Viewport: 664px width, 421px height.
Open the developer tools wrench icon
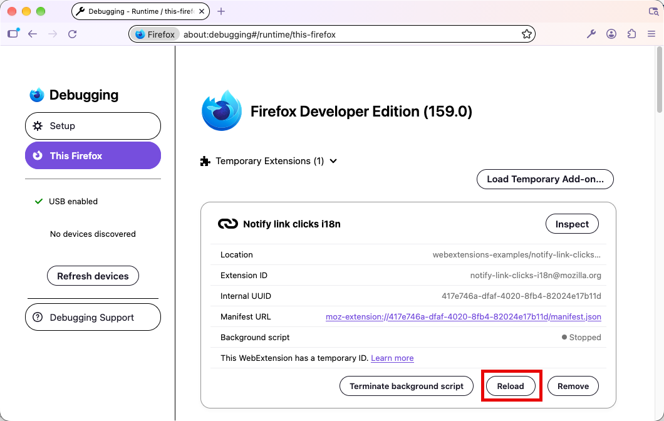pyautogui.click(x=591, y=34)
